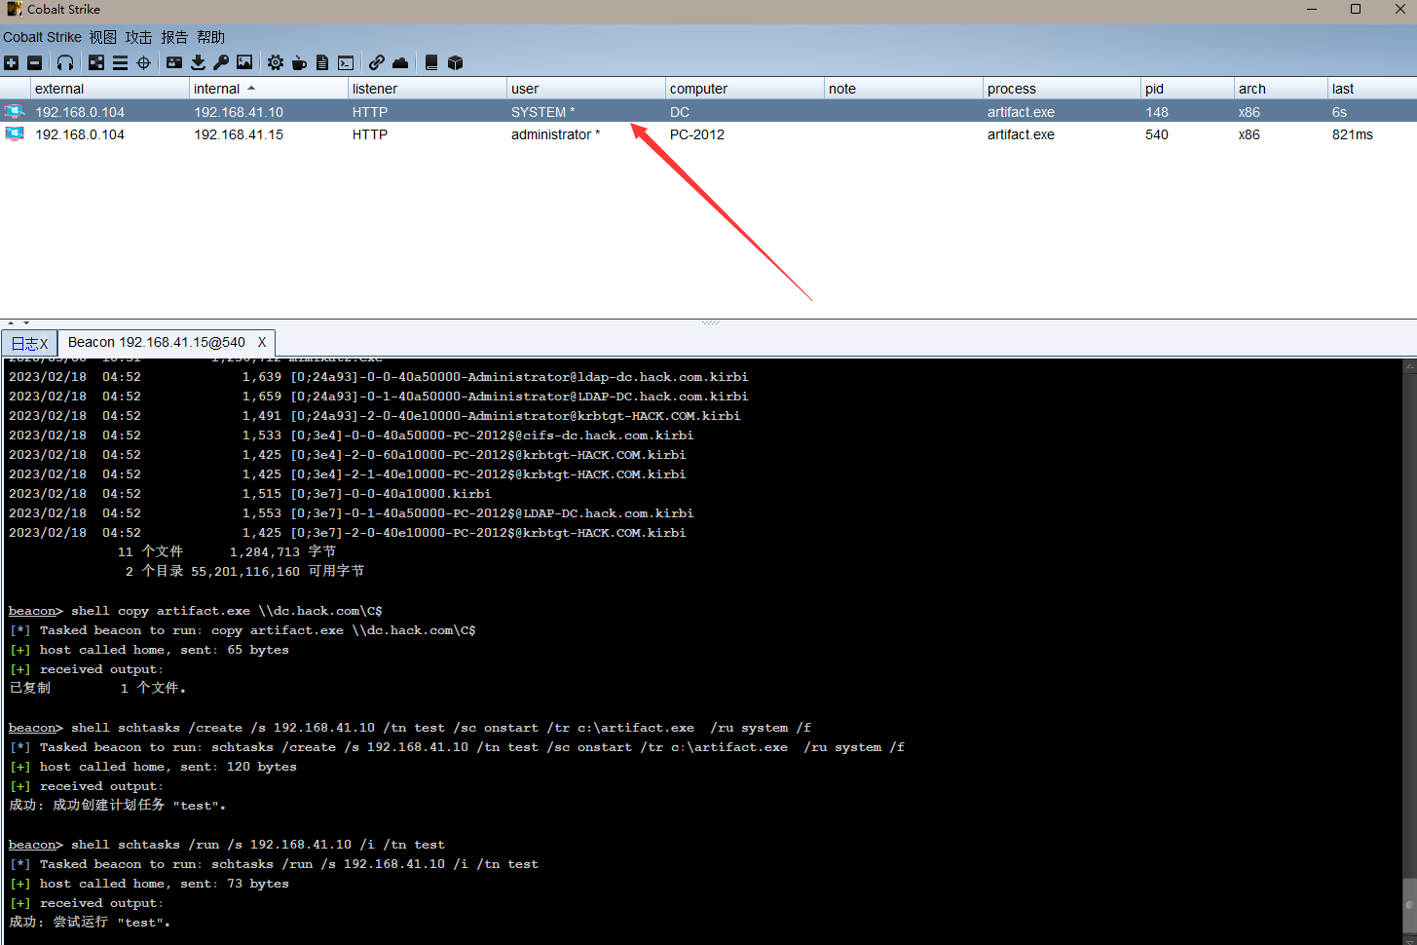Screen dimensions: 1417x945
Task: Open the Cobalt Strike menu
Action: pos(42,37)
